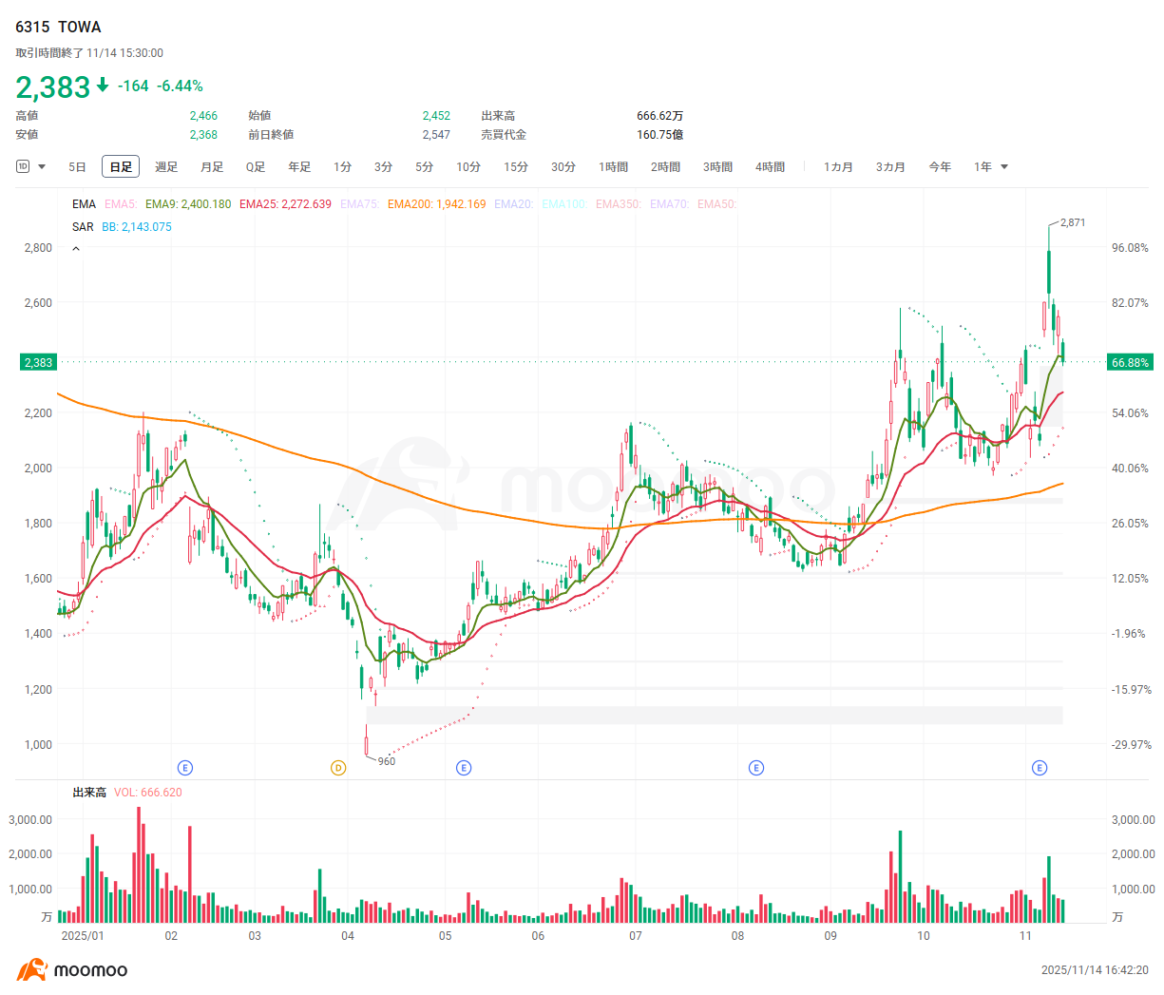This screenshot has height=995, width=1164.
Task: Open the dropdown arrow beside the 1D icon
Action: (42, 167)
